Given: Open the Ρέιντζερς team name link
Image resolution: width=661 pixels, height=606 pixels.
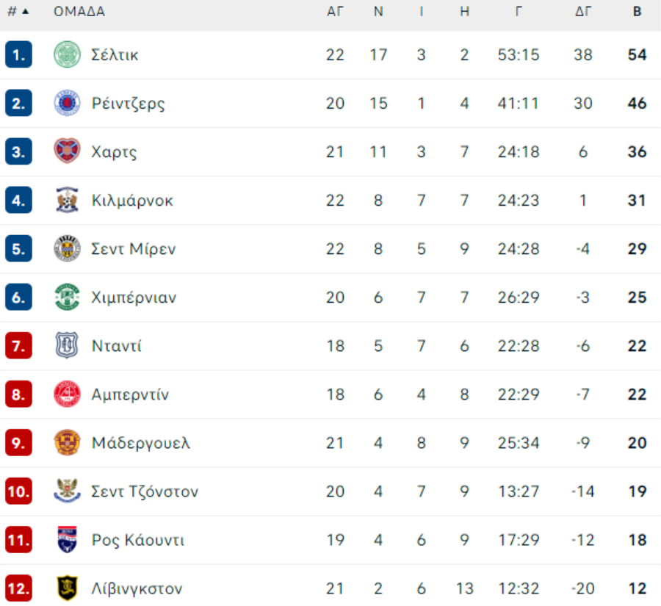Looking at the screenshot, I should (x=128, y=104).
